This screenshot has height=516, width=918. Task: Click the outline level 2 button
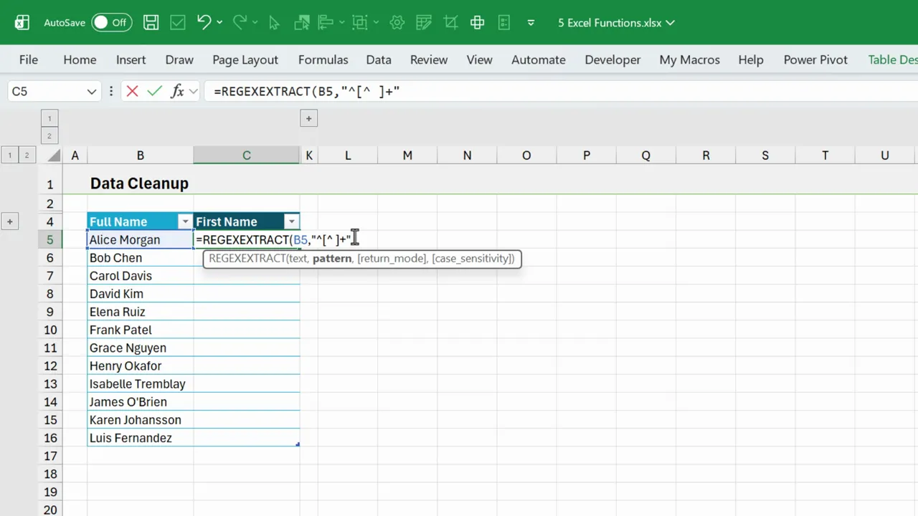[27, 155]
